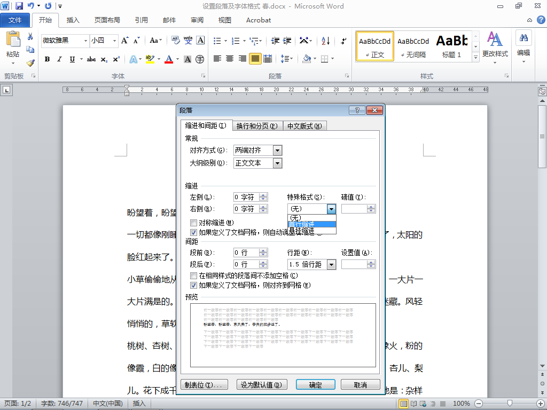The width and height of the screenshot is (547, 410).
Task: Open the Change Styles (更改样式) menu
Action: point(495,48)
